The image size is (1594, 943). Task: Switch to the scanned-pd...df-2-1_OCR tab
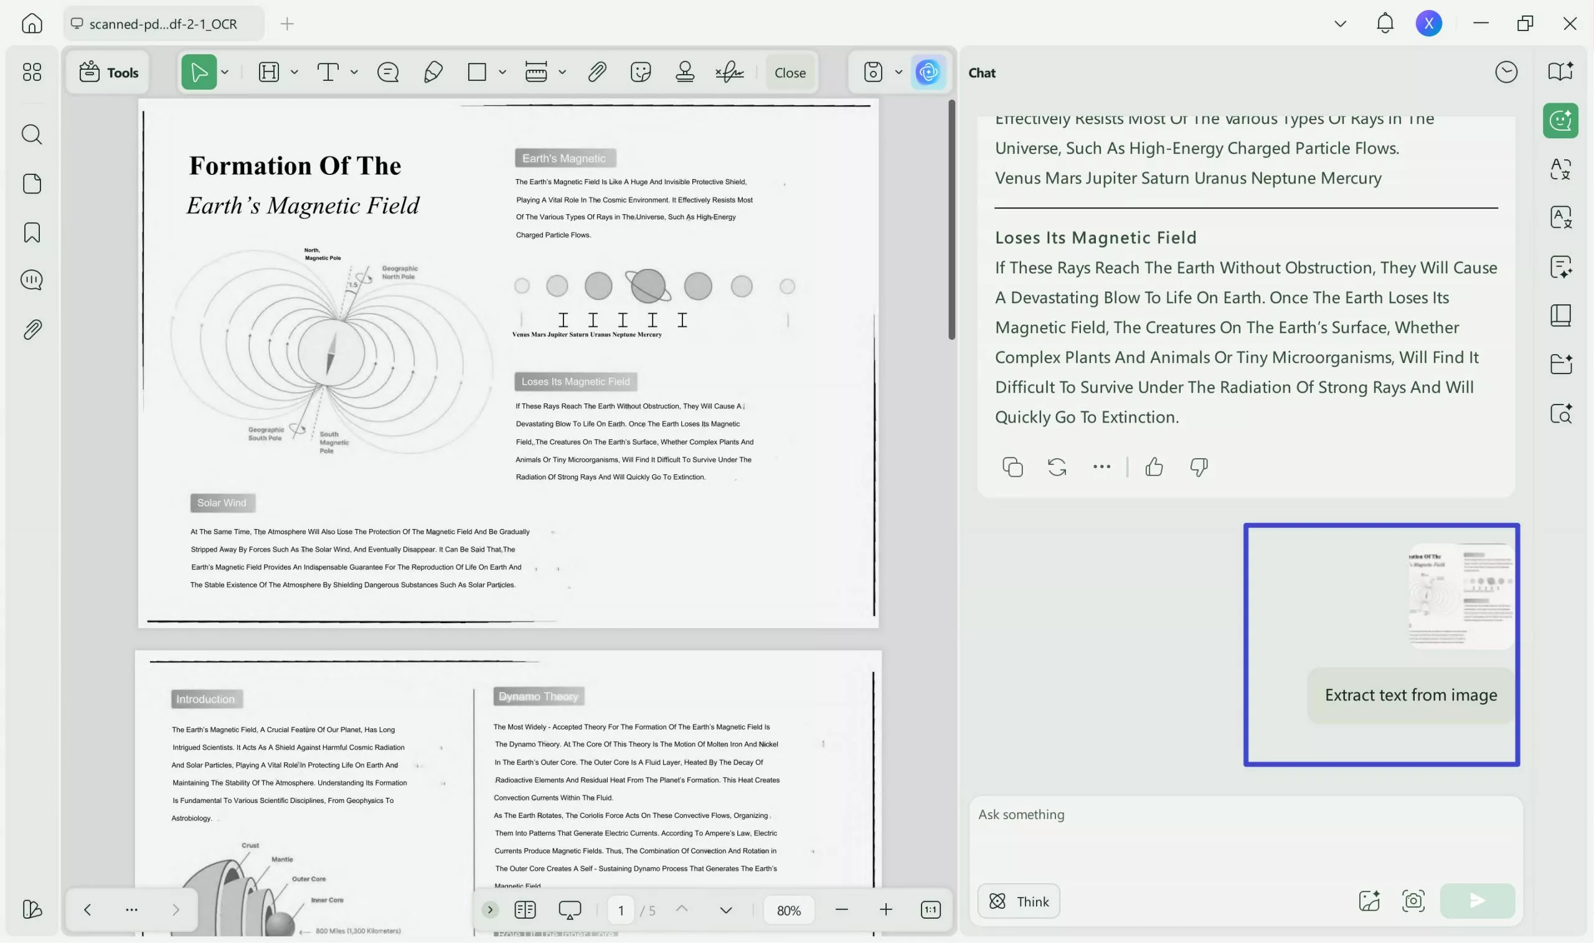coord(163,24)
